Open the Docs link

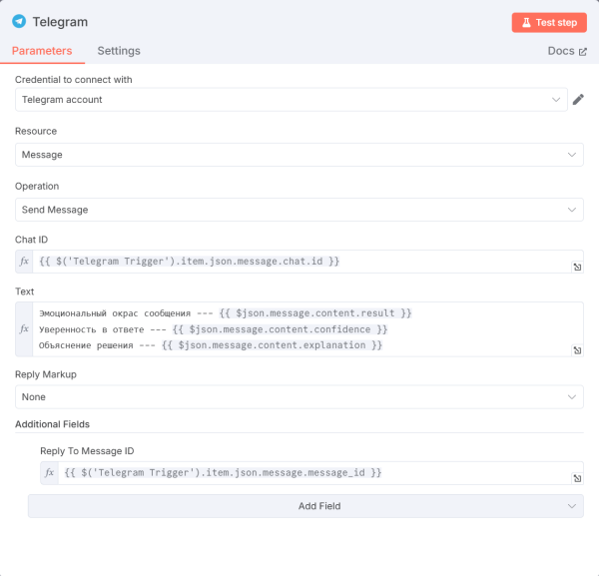[567, 51]
